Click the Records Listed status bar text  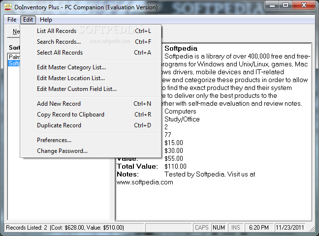[x=65, y=228]
